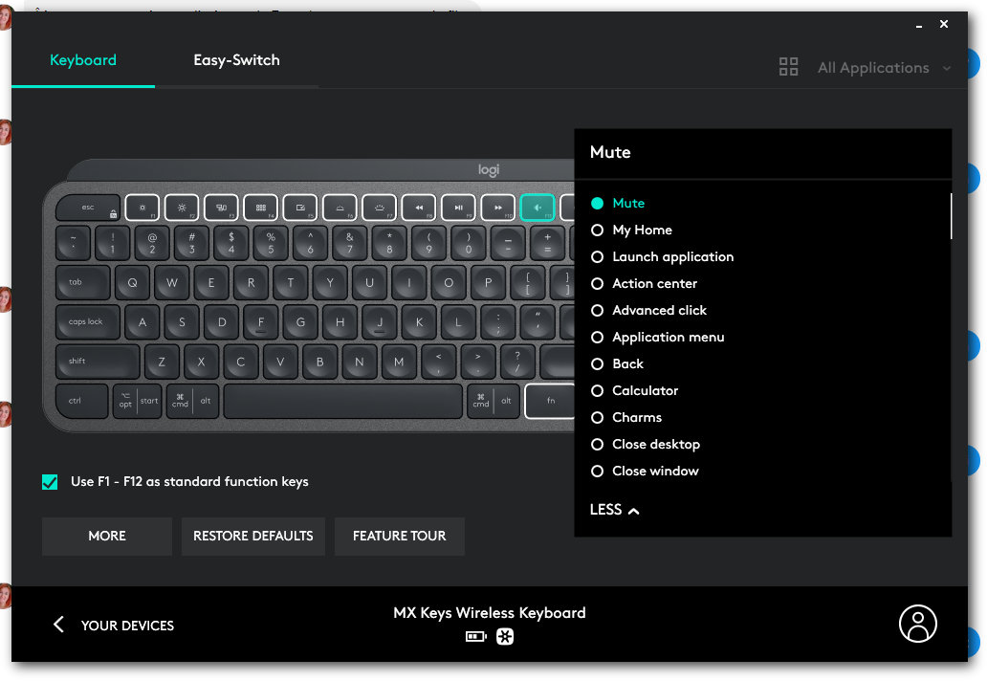Viewport: 987px width, 681px height.
Task: Toggle Use F1 - F12 as standard function keys
Action: [x=50, y=482]
